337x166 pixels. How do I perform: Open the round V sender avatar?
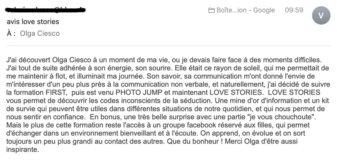[321, 15]
